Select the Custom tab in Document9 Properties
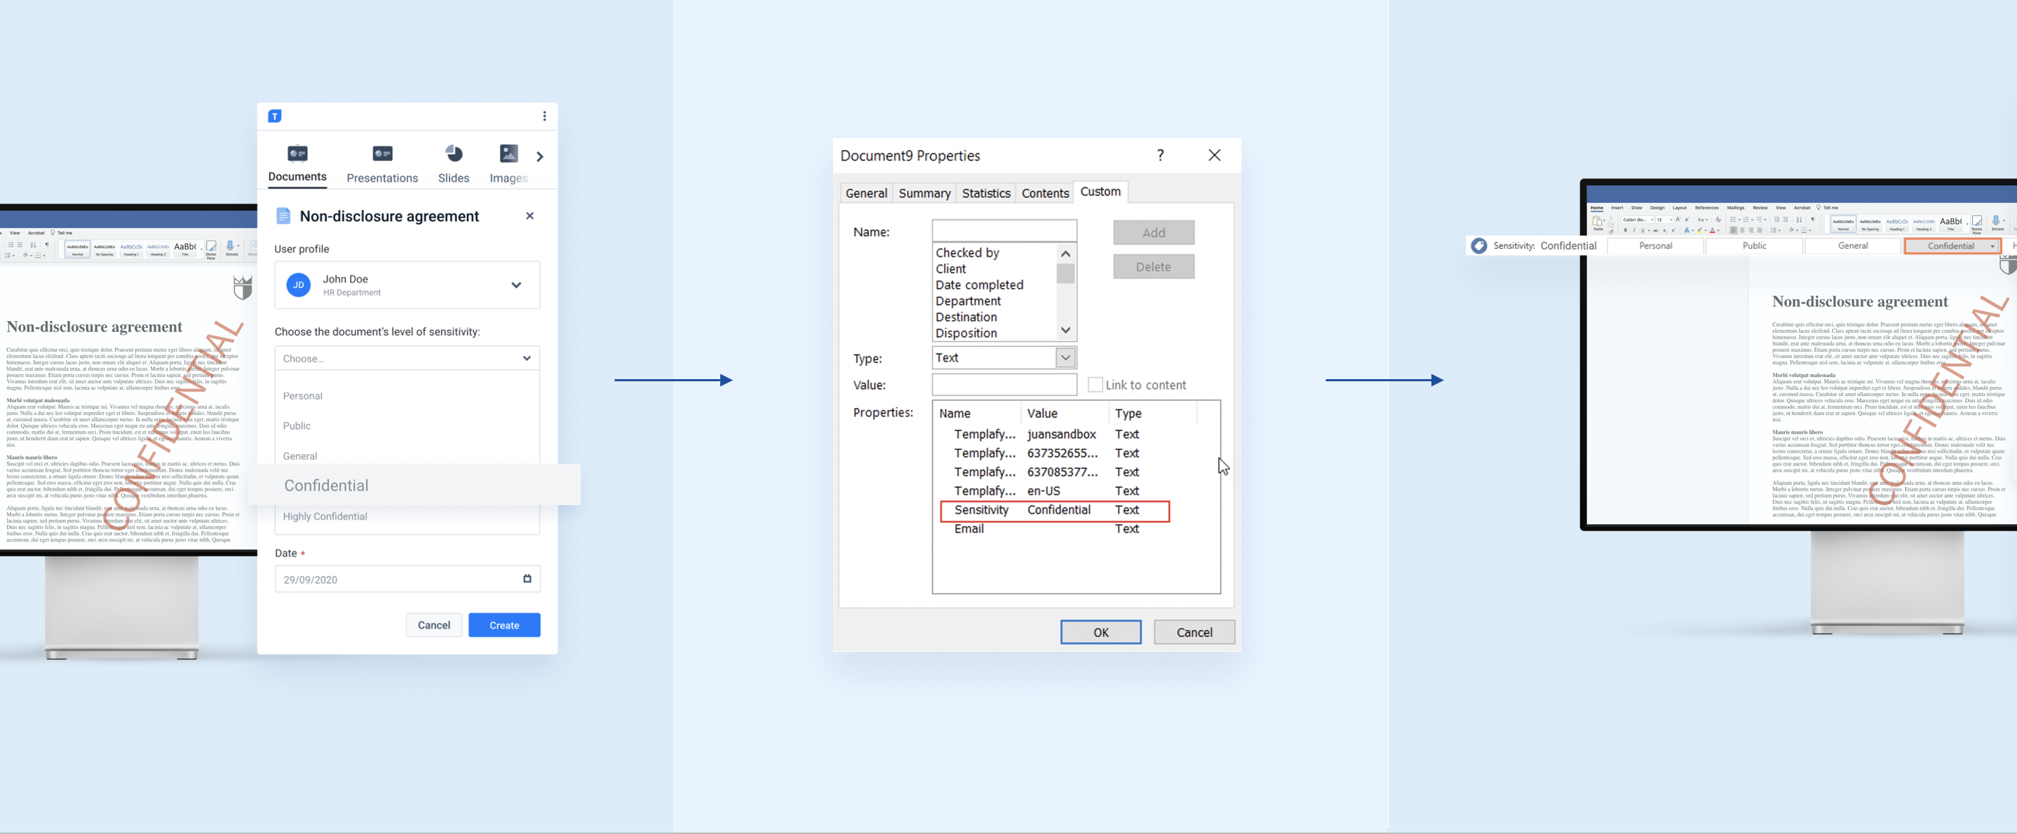The height and width of the screenshot is (834, 2017). [1100, 191]
